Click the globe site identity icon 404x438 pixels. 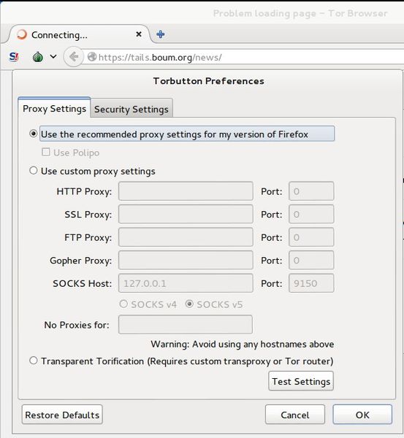point(92,57)
